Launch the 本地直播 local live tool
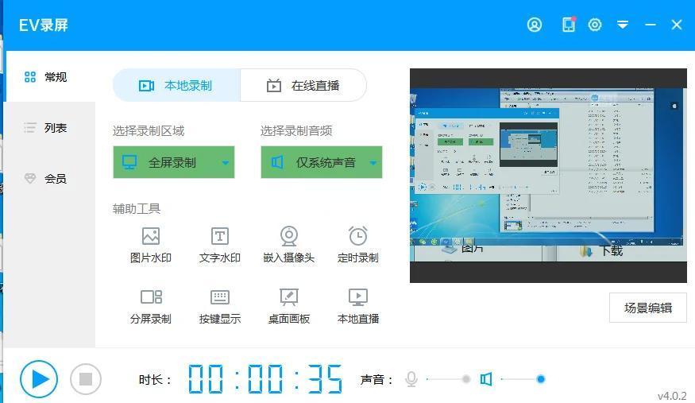Viewport: 695px width, 403px height. pos(357,297)
